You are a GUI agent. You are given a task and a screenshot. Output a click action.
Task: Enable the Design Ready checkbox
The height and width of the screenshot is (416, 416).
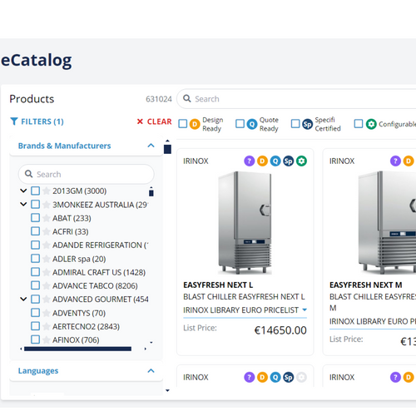coord(183,124)
